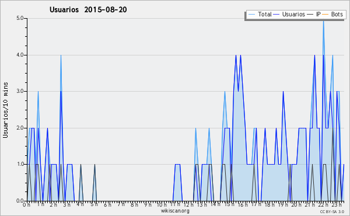The image size is (350, 216).
Task: Click the orange Bots legend line swatch
Action: (x=325, y=15)
